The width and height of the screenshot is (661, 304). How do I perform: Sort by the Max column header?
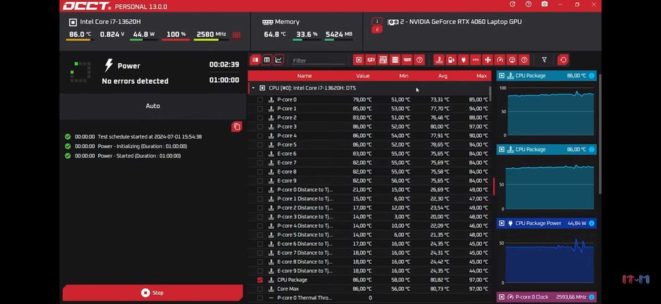click(x=481, y=76)
